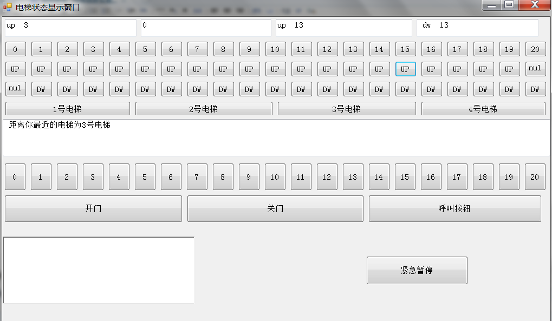Viewport: 552px width, 321px height.
Task: Hit the 紧急暂停 emergency stop button
Action: tap(417, 270)
